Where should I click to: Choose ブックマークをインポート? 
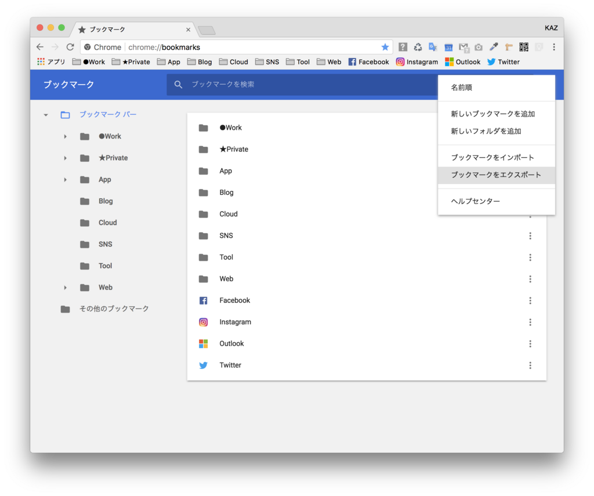(497, 157)
